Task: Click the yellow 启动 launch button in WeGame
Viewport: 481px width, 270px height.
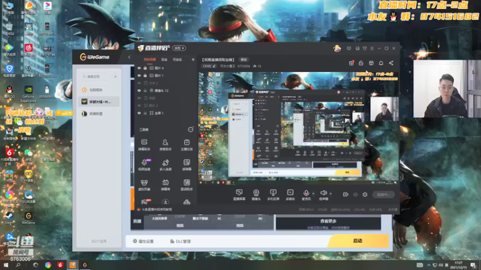Action: [x=358, y=241]
